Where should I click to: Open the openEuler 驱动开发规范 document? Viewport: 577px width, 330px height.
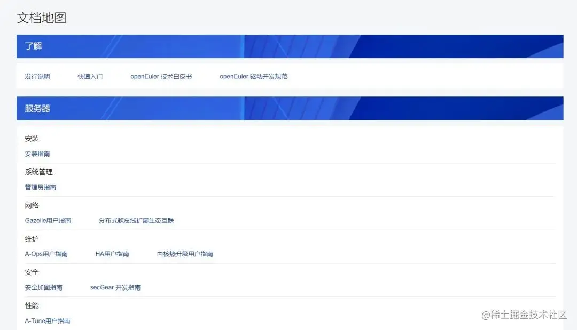tap(253, 76)
